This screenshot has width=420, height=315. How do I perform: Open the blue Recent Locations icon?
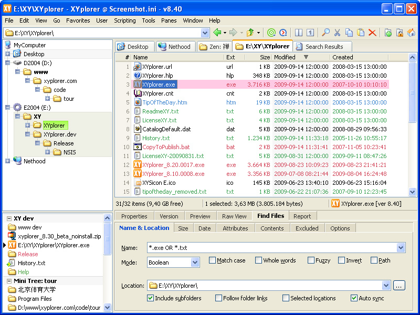click(x=283, y=33)
